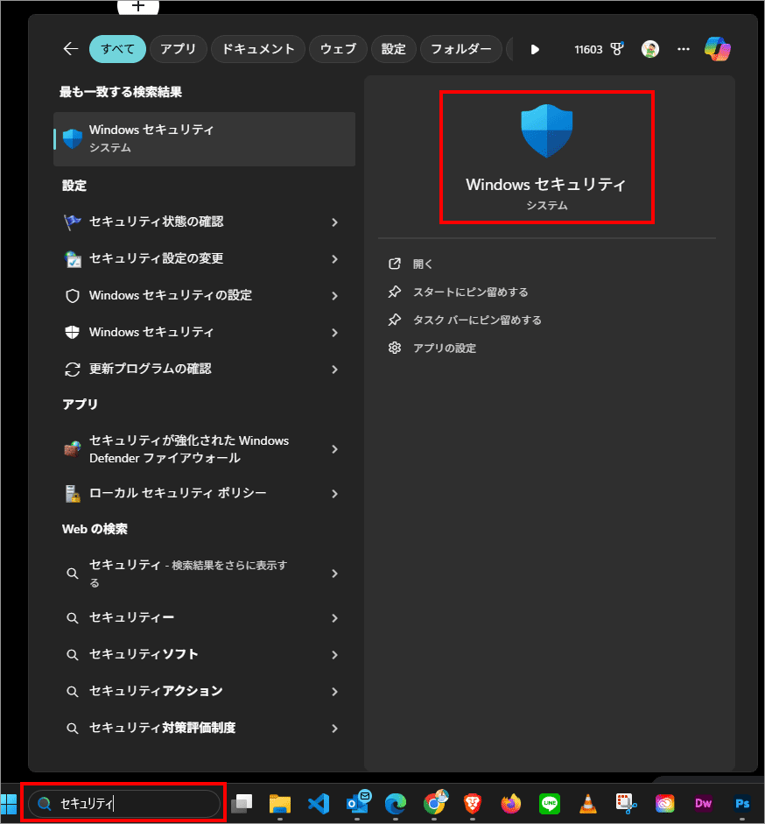Image resolution: width=765 pixels, height=824 pixels.
Task: Open LINE app from taskbar
Action: pos(550,804)
